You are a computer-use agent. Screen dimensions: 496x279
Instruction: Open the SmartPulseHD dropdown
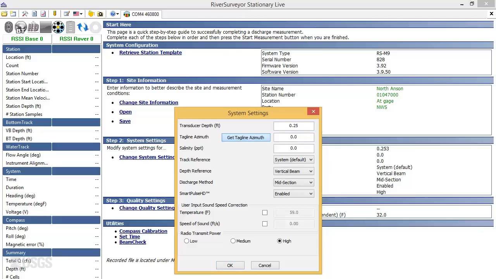pos(294,193)
